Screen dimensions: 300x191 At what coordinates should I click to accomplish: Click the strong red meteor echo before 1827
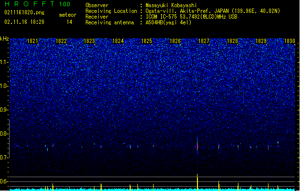(x=197, y=147)
